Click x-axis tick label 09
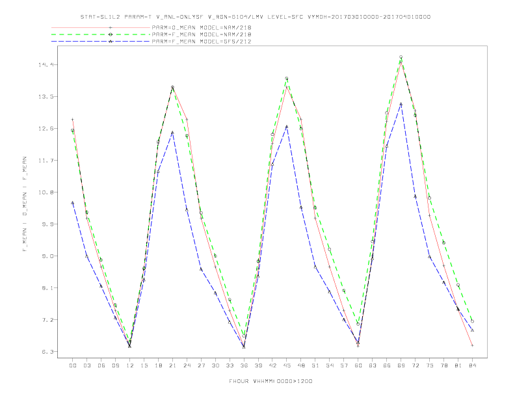Image resolution: width=515 pixels, height=398 pixels. point(115,365)
